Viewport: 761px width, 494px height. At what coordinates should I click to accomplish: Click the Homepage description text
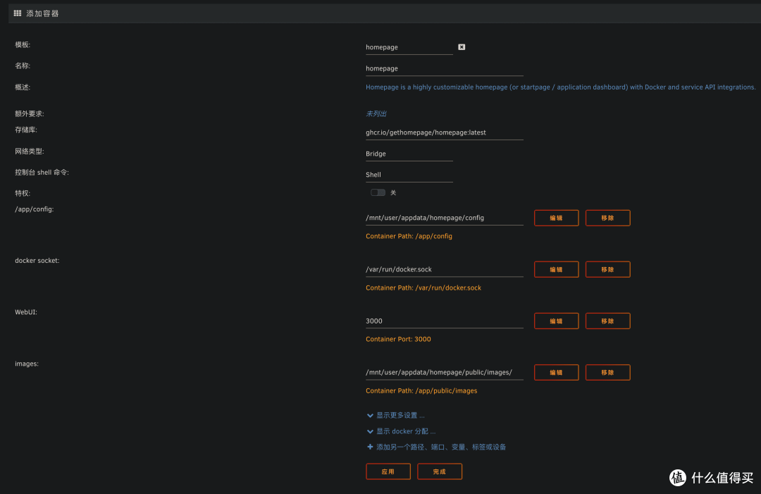[561, 87]
